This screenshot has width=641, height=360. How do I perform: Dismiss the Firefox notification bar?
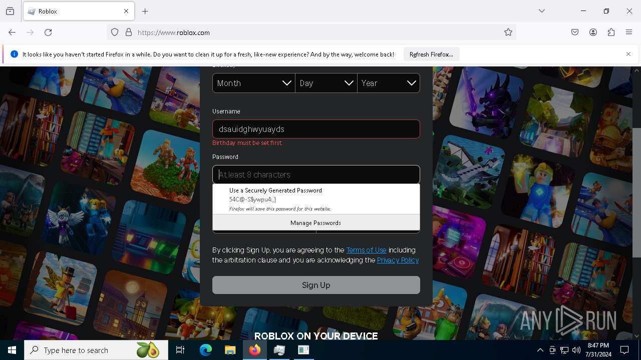click(628, 54)
